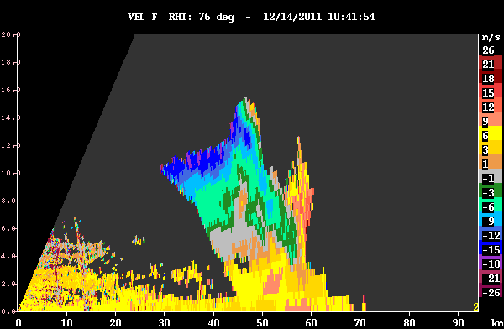Select the dark green -3 legend swatch
Screen dimensions: 504x329
coord(491,191)
